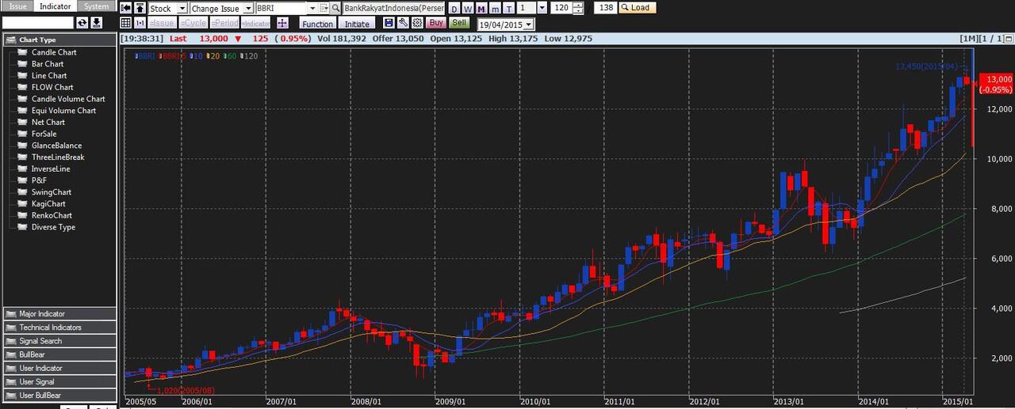Image resolution: width=1015 pixels, height=409 pixels.
Task: Select FLOW Chart type
Action: pos(52,87)
